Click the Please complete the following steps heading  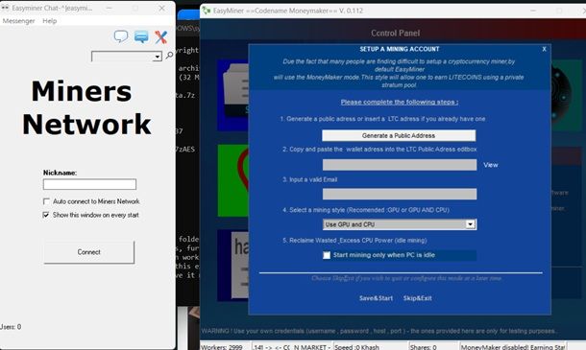click(400, 102)
